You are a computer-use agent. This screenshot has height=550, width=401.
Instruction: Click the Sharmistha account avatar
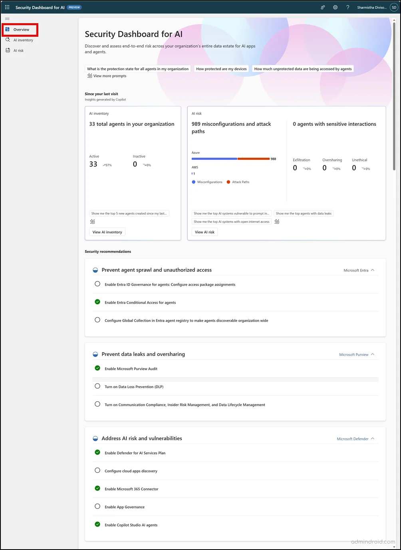tap(393, 7)
